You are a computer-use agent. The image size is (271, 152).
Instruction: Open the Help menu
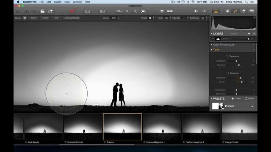[87, 2]
